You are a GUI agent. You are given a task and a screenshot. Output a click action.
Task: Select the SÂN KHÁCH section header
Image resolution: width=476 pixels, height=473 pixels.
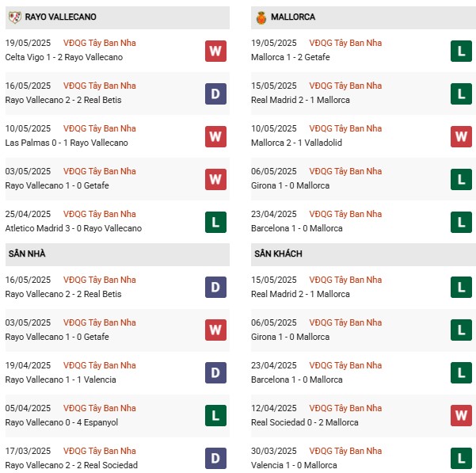click(278, 254)
